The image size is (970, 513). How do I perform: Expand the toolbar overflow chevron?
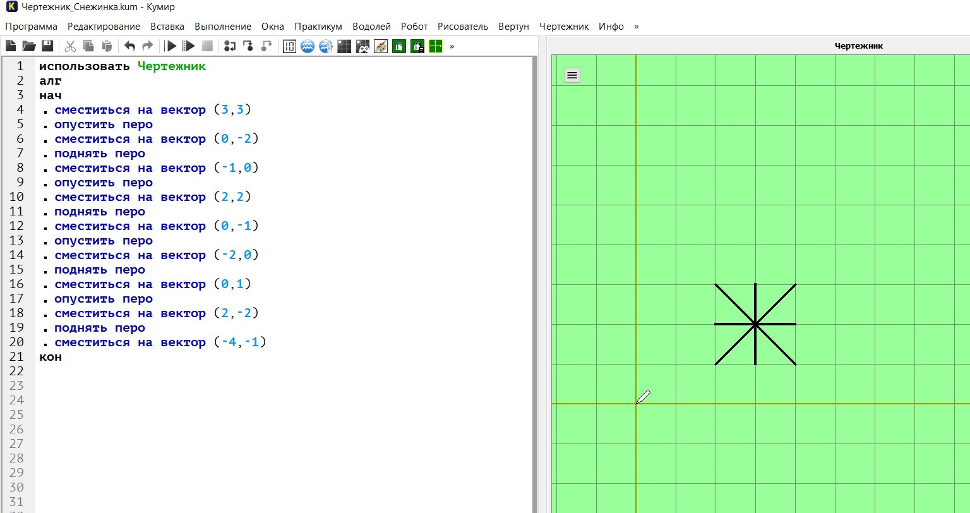[x=452, y=46]
